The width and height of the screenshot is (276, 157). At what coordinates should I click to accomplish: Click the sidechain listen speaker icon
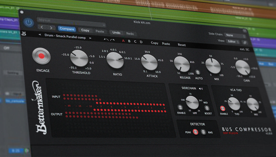tap(201, 88)
